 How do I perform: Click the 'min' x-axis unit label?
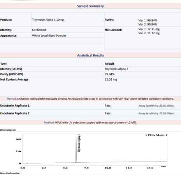coord(163,167)
